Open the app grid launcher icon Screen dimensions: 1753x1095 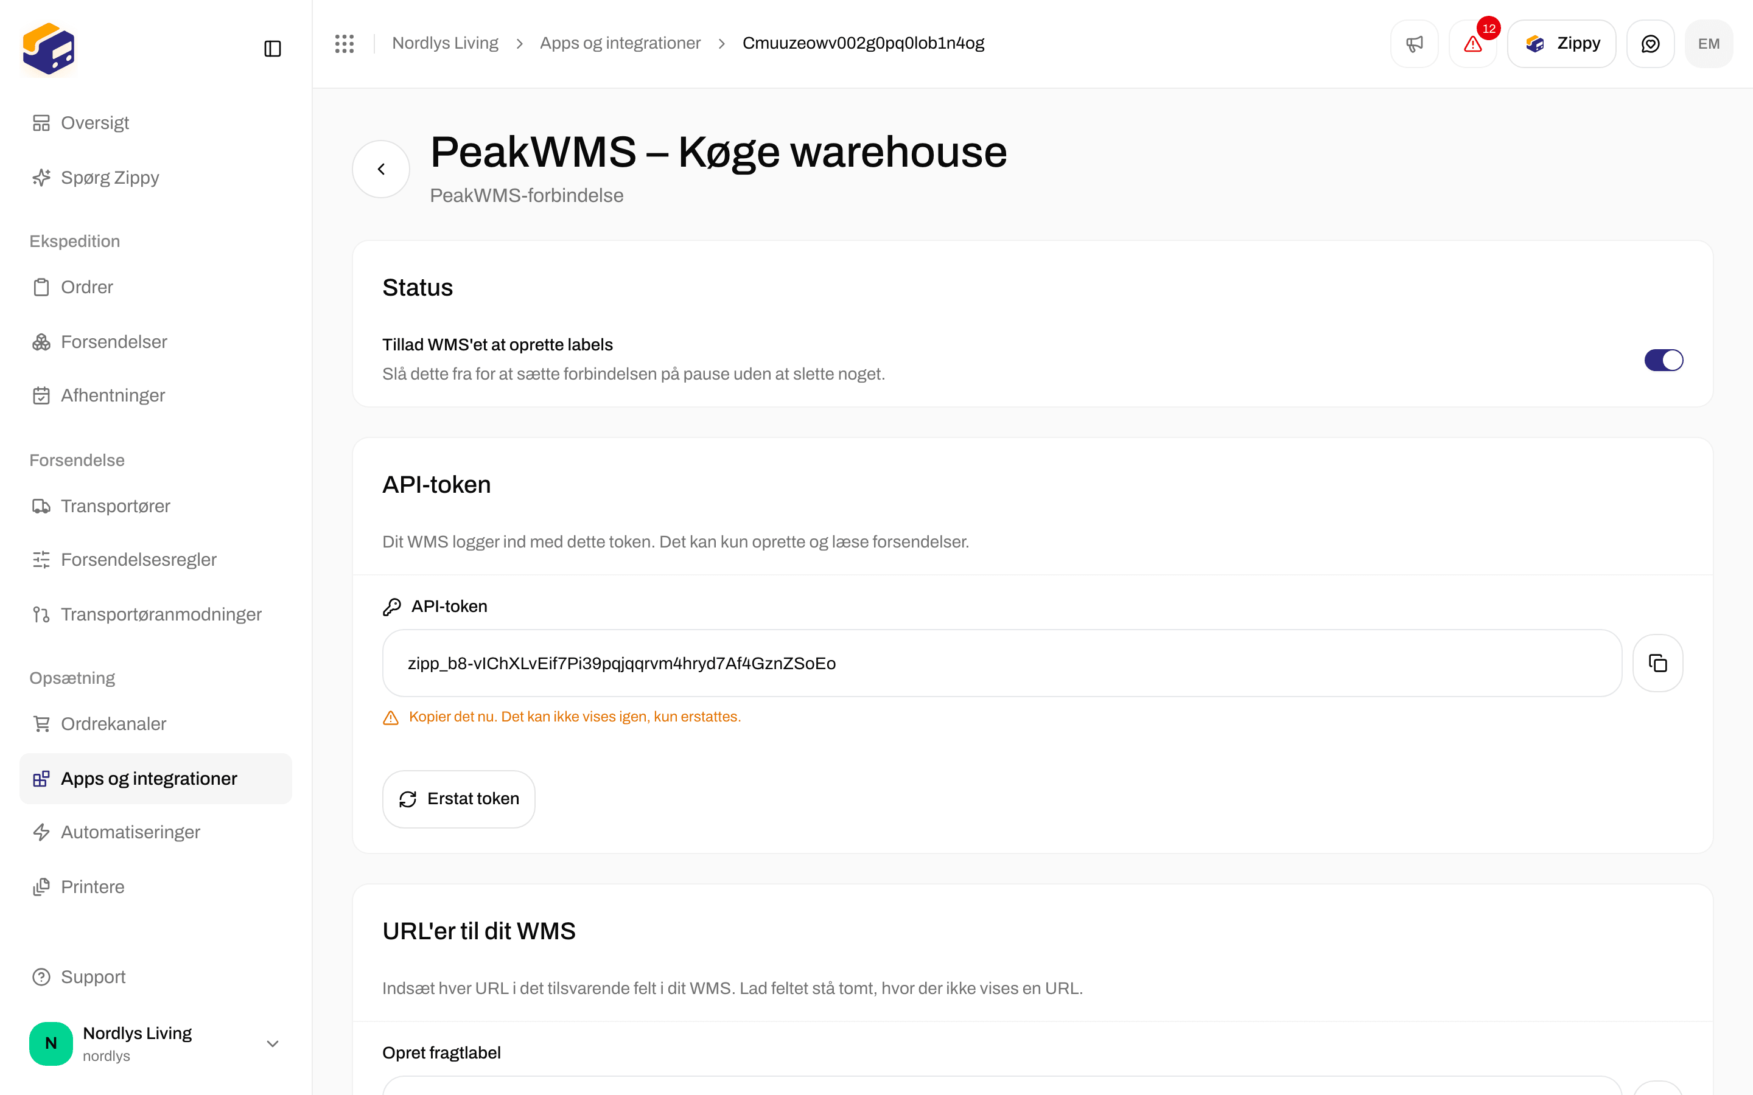(345, 43)
